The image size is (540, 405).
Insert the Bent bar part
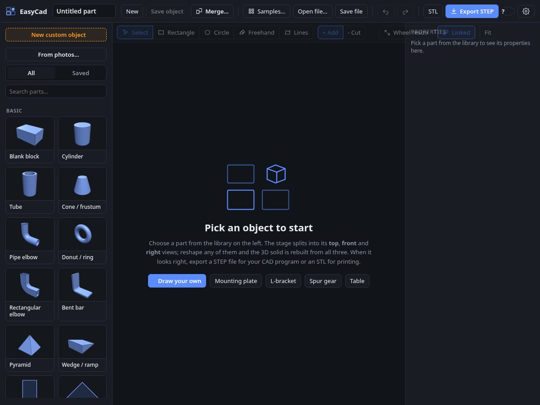click(82, 294)
